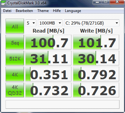Close the CrystalDiskMark window

pos(117,2)
